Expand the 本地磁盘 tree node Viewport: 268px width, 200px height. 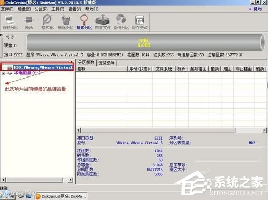[x=3, y=73]
